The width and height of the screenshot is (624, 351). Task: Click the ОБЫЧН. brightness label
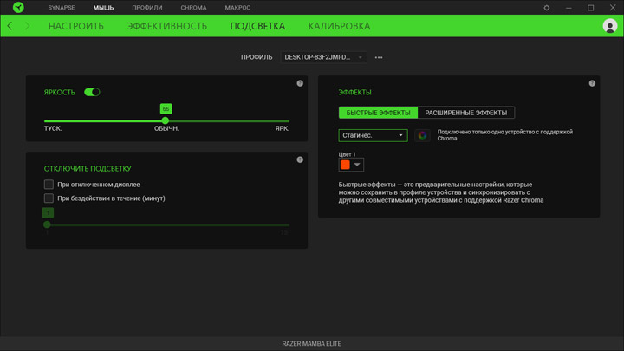tap(166, 128)
